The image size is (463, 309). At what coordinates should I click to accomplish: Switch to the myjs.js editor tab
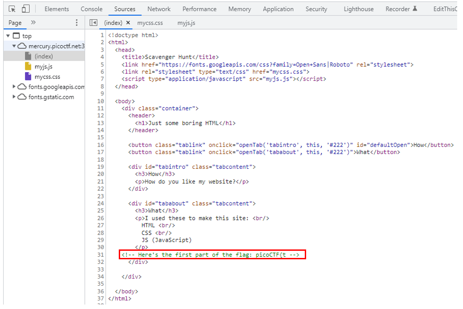point(186,23)
